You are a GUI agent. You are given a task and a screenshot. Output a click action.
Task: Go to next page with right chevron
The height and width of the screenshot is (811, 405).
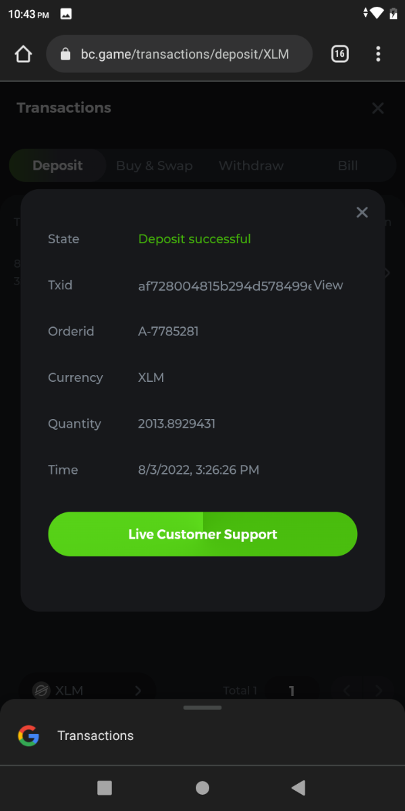coord(379,691)
